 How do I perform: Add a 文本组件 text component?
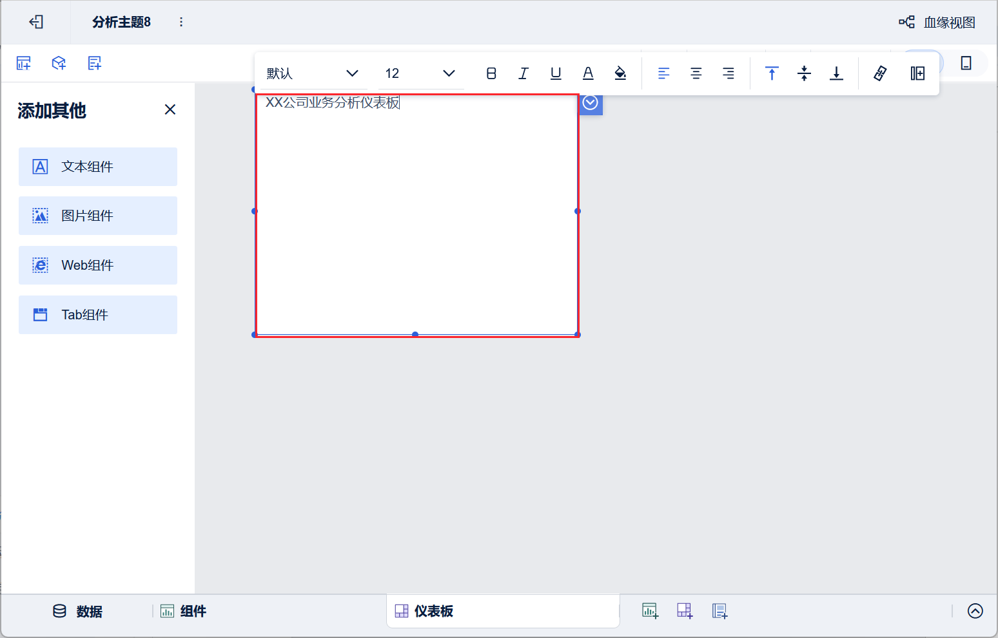click(x=98, y=167)
